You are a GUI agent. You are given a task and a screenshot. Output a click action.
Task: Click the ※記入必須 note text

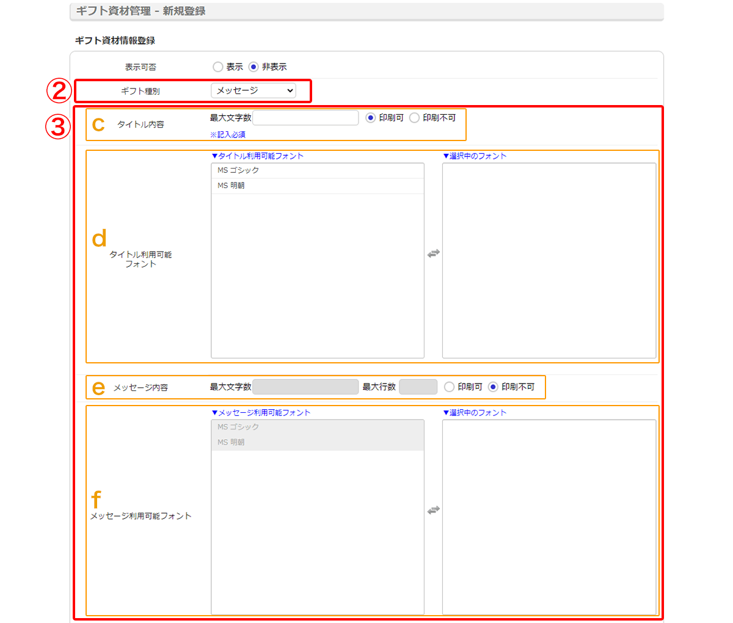228,134
